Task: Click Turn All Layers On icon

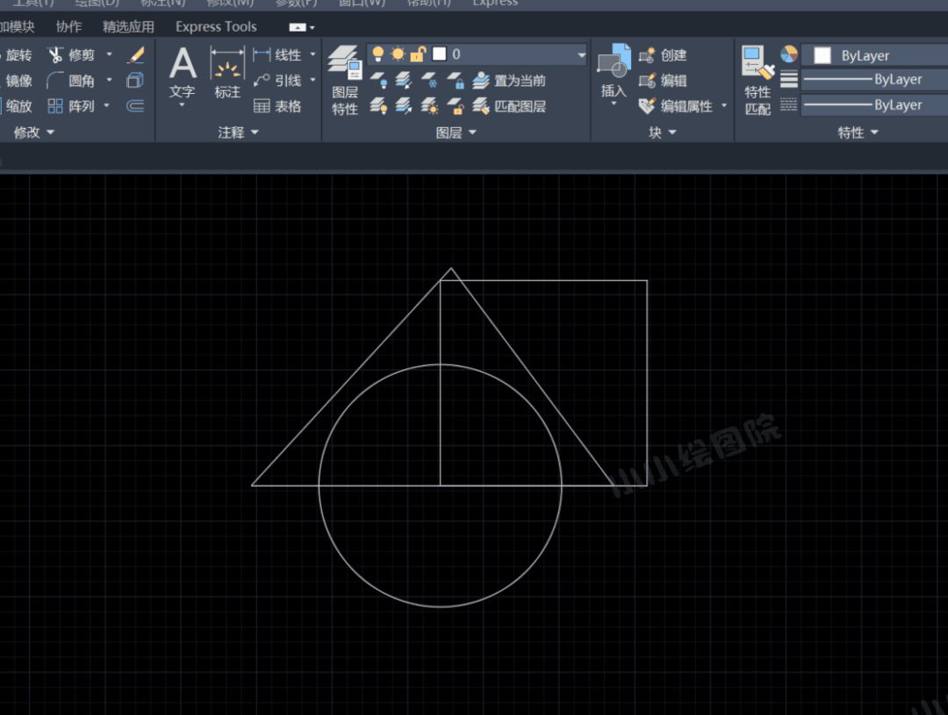Action: [x=378, y=106]
